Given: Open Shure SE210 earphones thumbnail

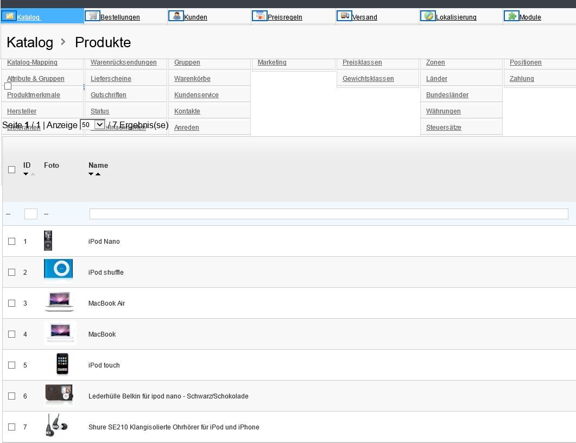Looking at the screenshot, I should tap(56, 426).
